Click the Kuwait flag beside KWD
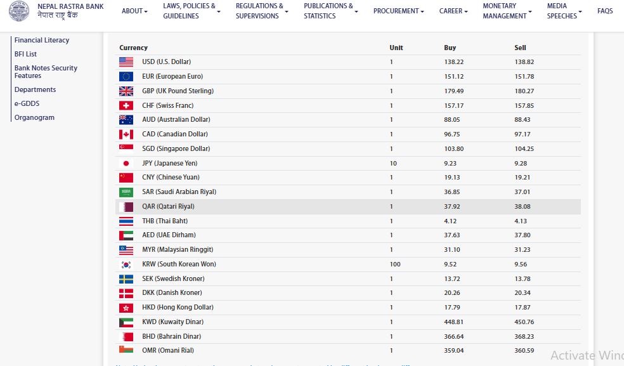624x366 pixels. (x=126, y=322)
